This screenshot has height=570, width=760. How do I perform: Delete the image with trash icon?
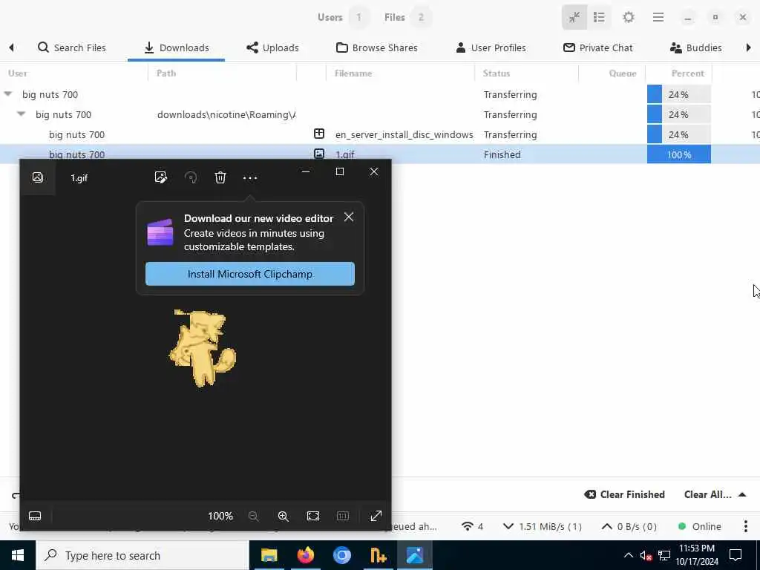coord(220,177)
